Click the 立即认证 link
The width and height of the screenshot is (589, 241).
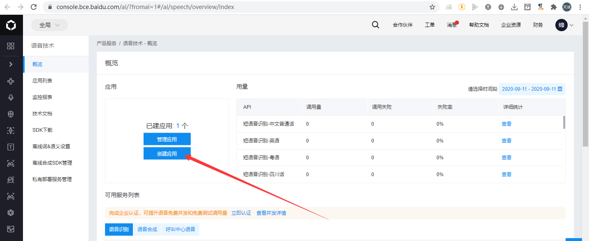(241, 213)
